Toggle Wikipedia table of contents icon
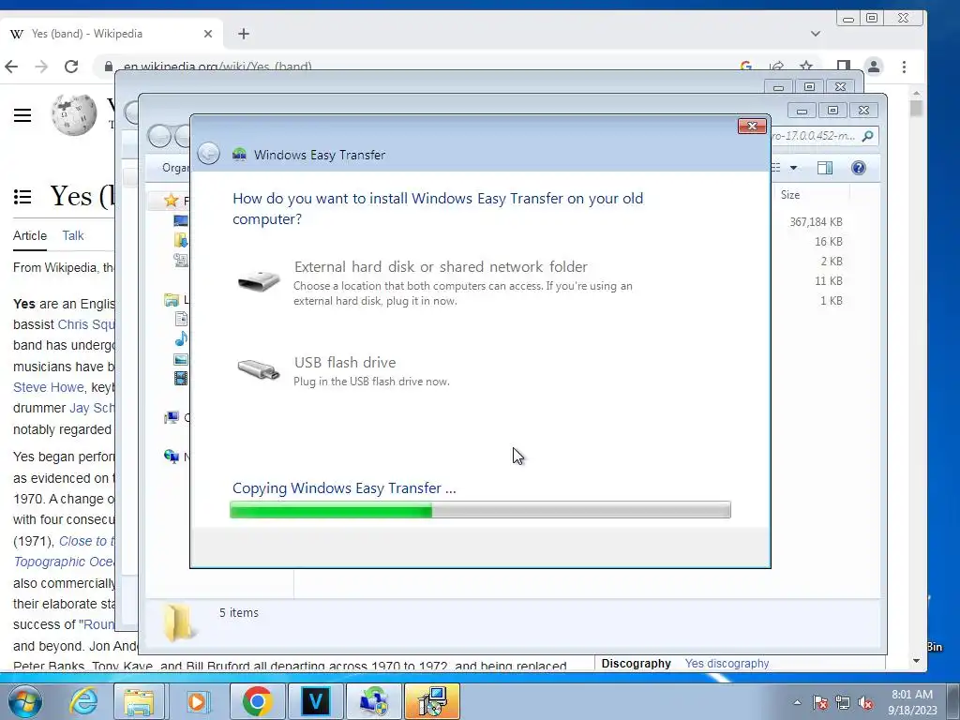 click(x=22, y=197)
